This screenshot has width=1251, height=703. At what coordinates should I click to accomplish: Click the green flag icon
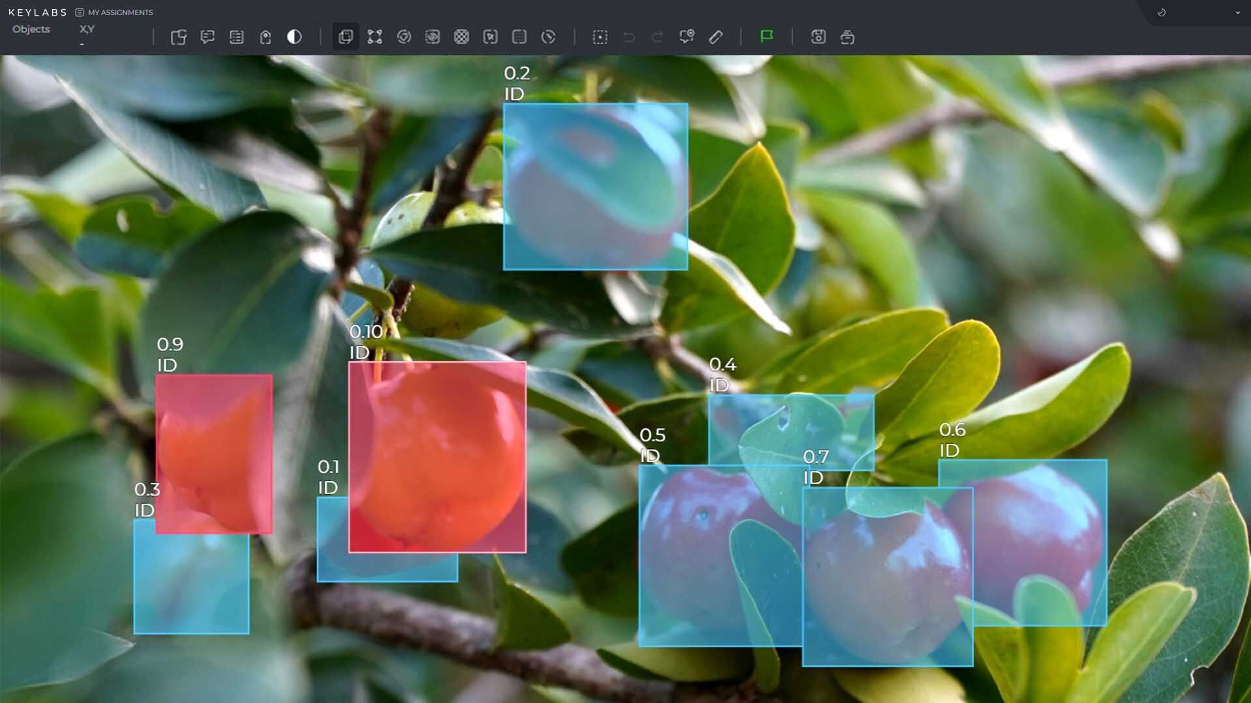(x=767, y=36)
